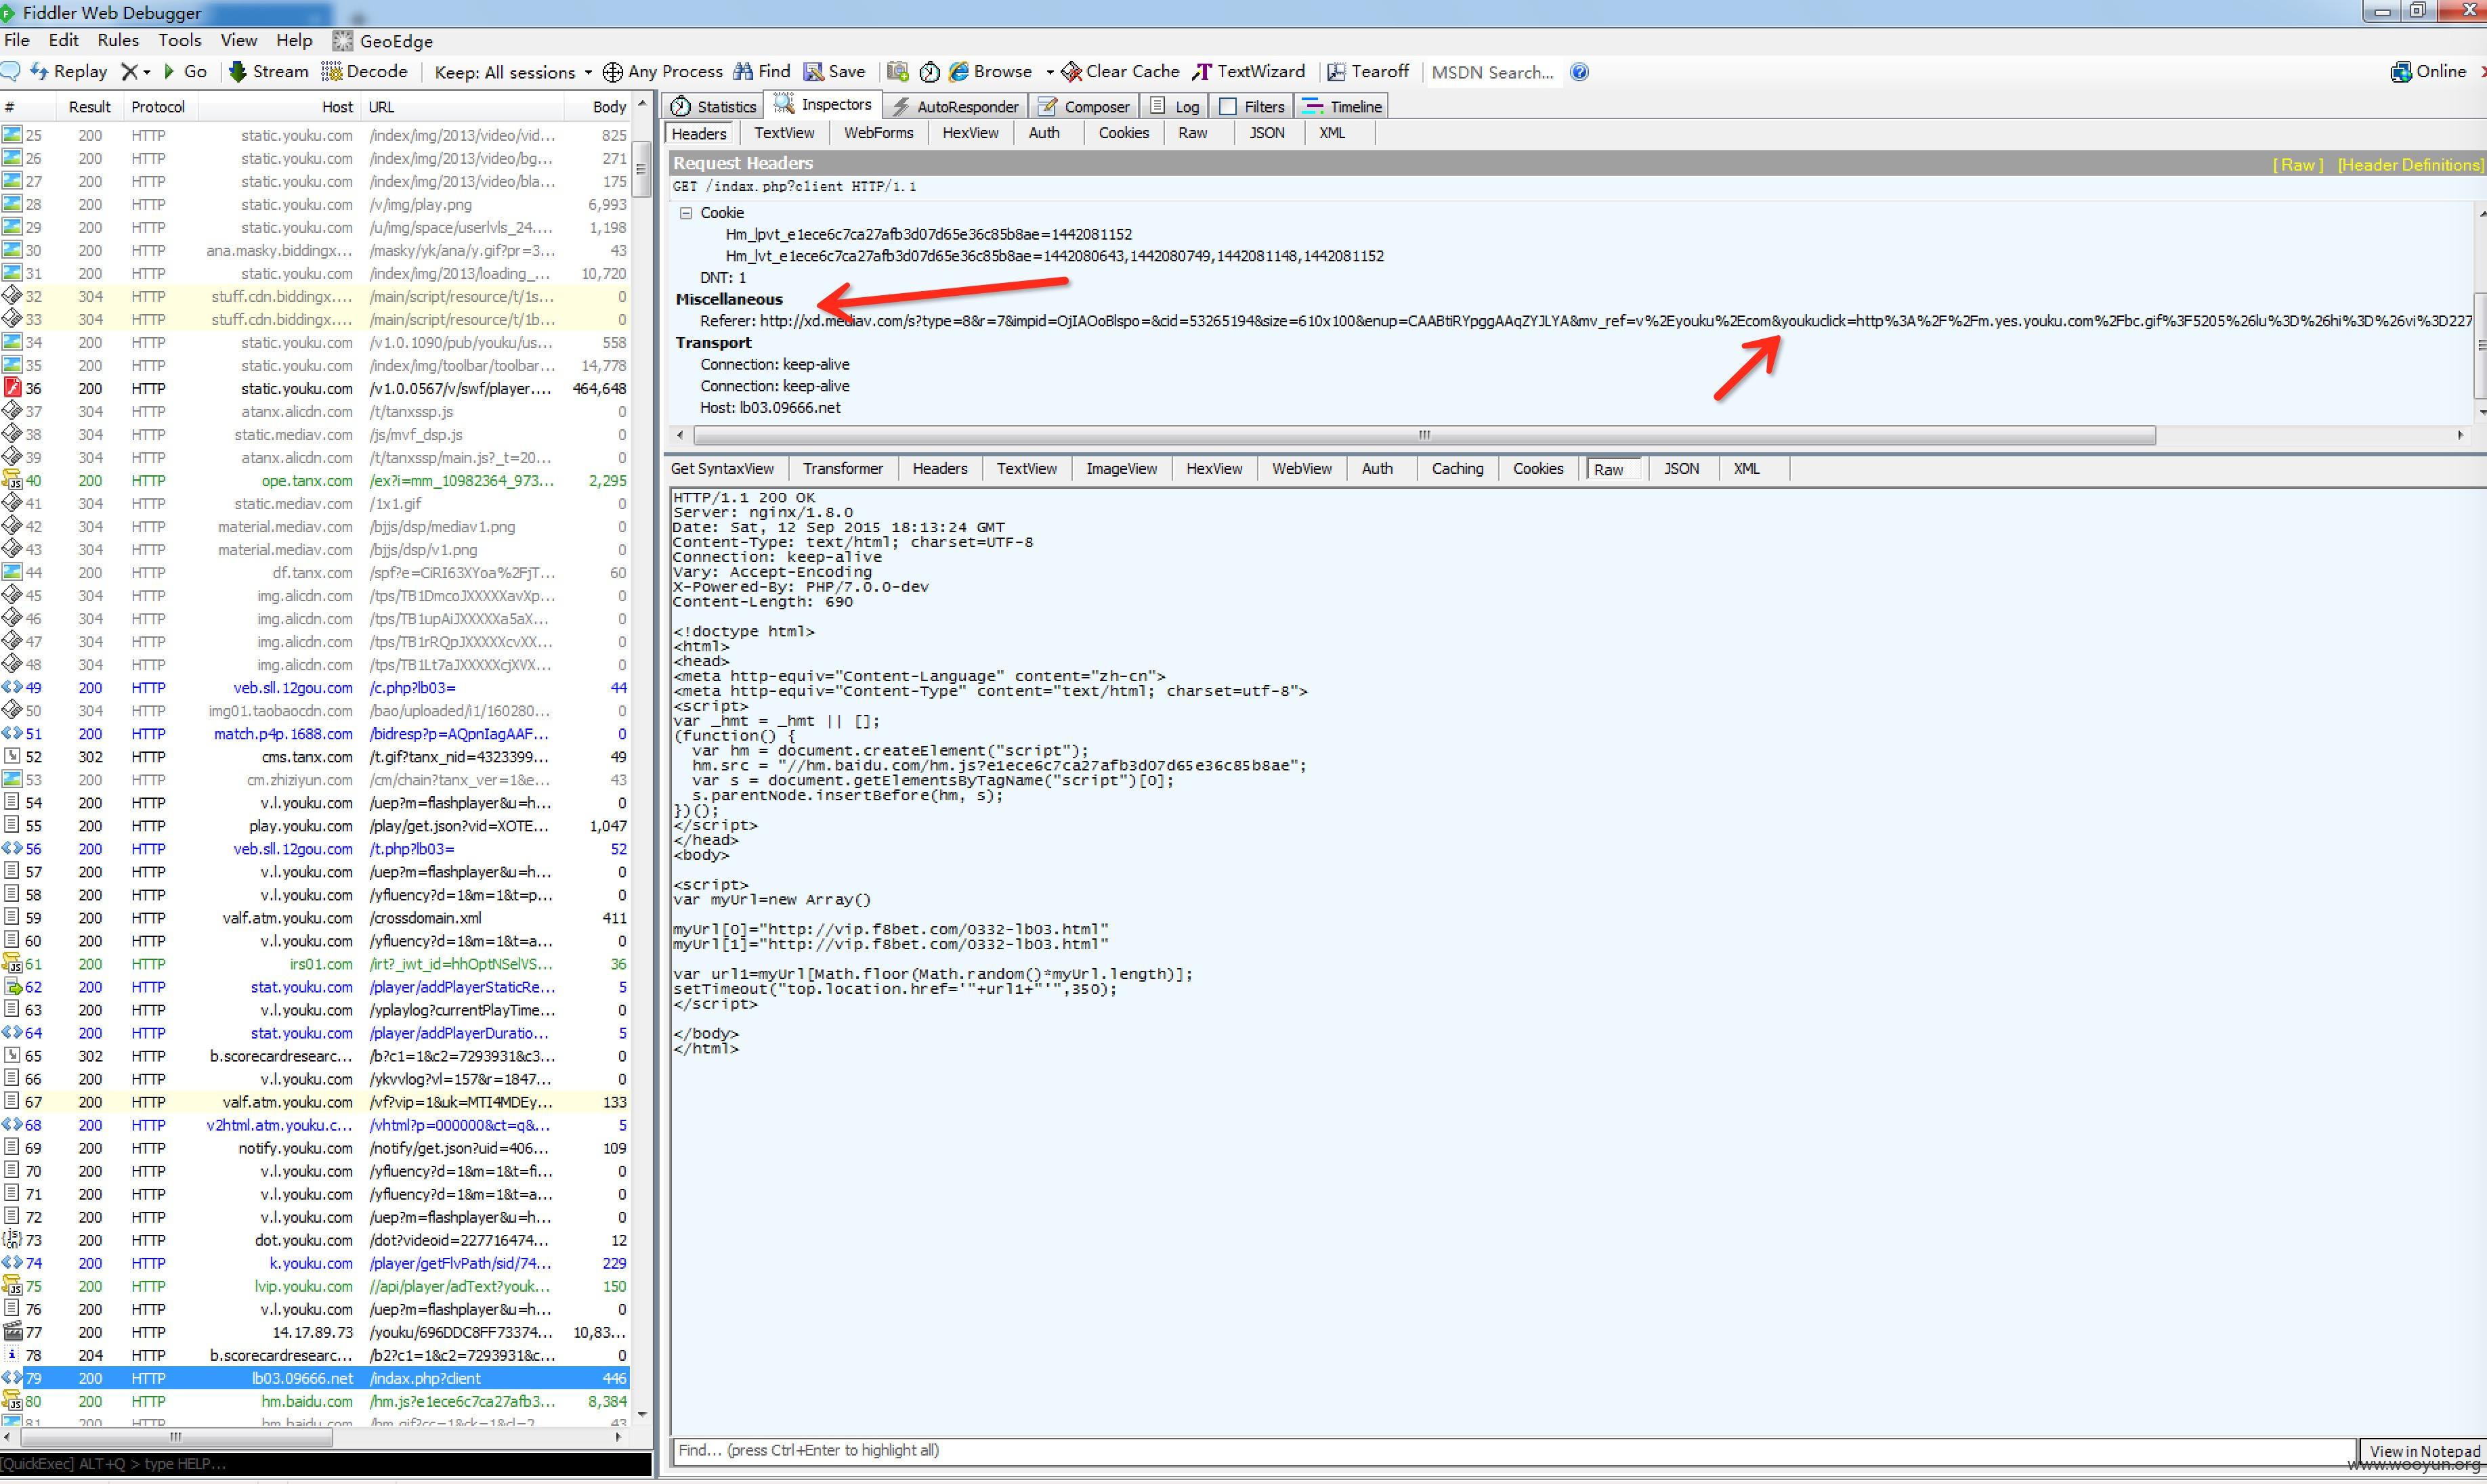
Task: Click the Online status indicator
Action: click(2428, 72)
